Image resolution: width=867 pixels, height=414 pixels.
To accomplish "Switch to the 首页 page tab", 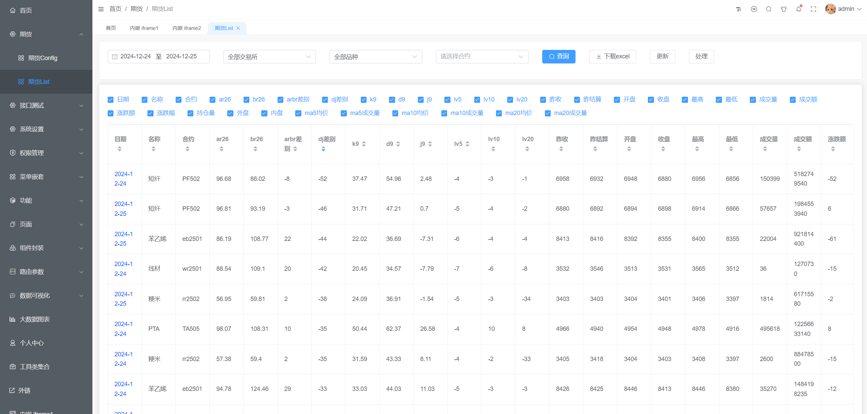I will click(111, 28).
